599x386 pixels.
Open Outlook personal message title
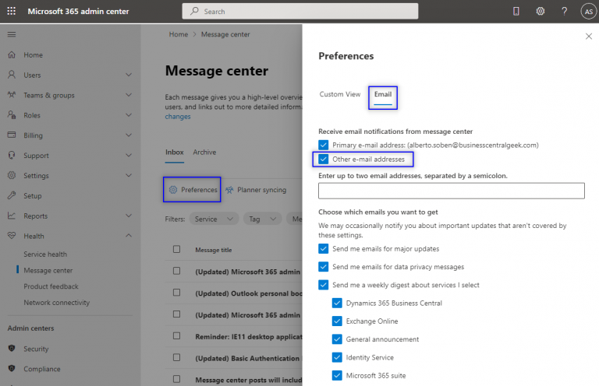[249, 293]
